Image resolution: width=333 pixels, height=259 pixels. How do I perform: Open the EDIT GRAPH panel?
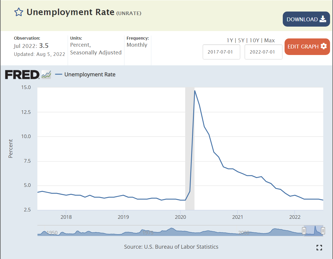coord(307,46)
